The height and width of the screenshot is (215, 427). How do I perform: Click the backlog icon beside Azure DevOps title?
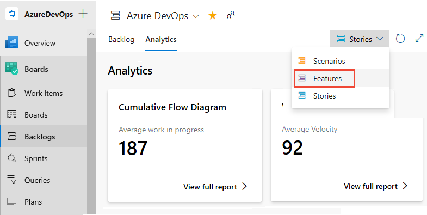tap(115, 16)
